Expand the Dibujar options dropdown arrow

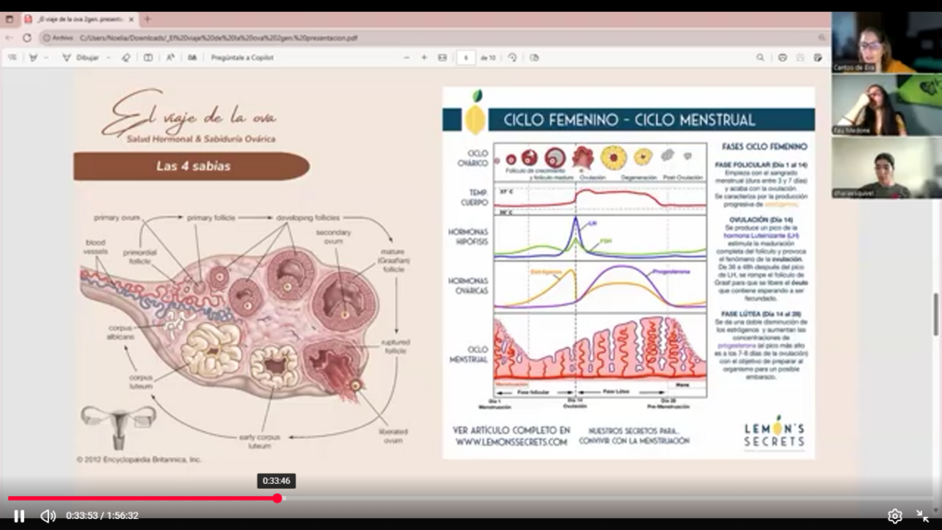click(108, 57)
